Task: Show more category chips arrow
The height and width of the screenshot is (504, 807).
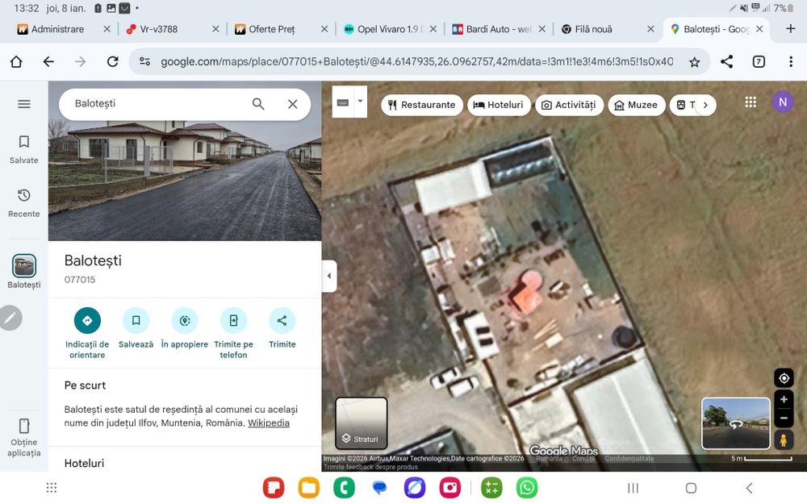Action: 705,105
